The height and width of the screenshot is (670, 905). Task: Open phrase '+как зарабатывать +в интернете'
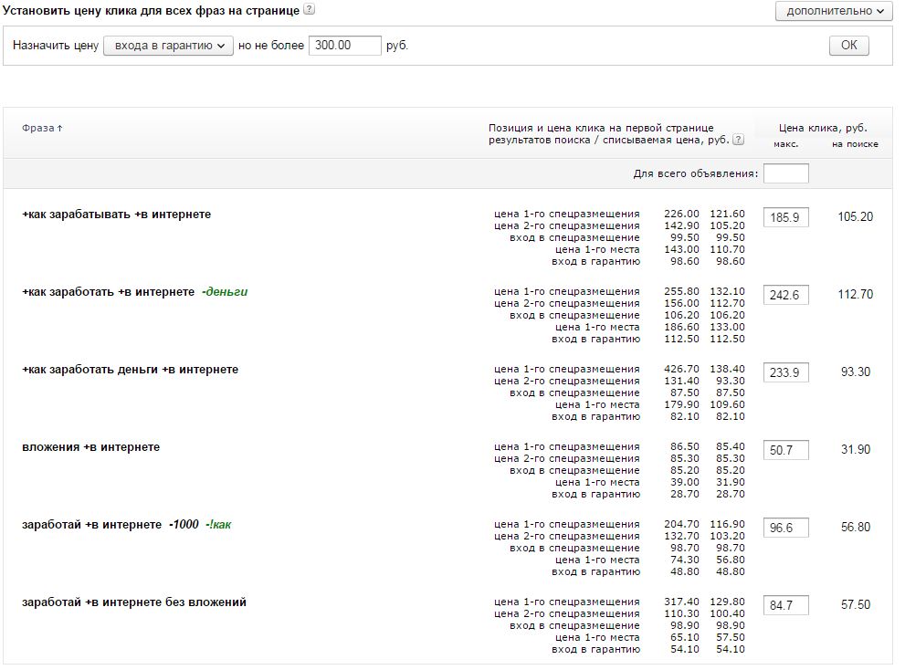coord(116,215)
